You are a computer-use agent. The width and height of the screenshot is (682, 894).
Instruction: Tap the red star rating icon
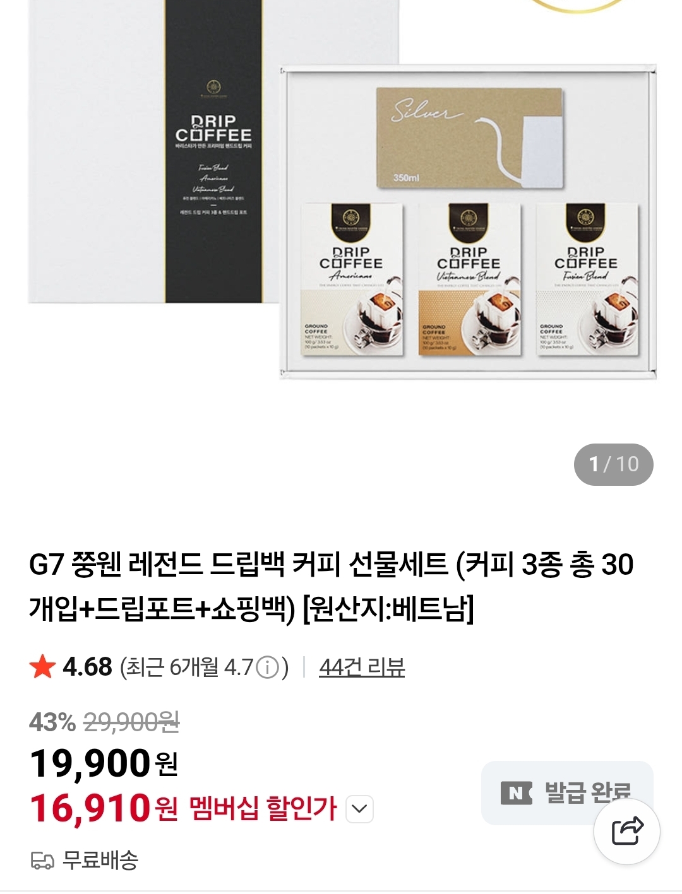point(42,666)
